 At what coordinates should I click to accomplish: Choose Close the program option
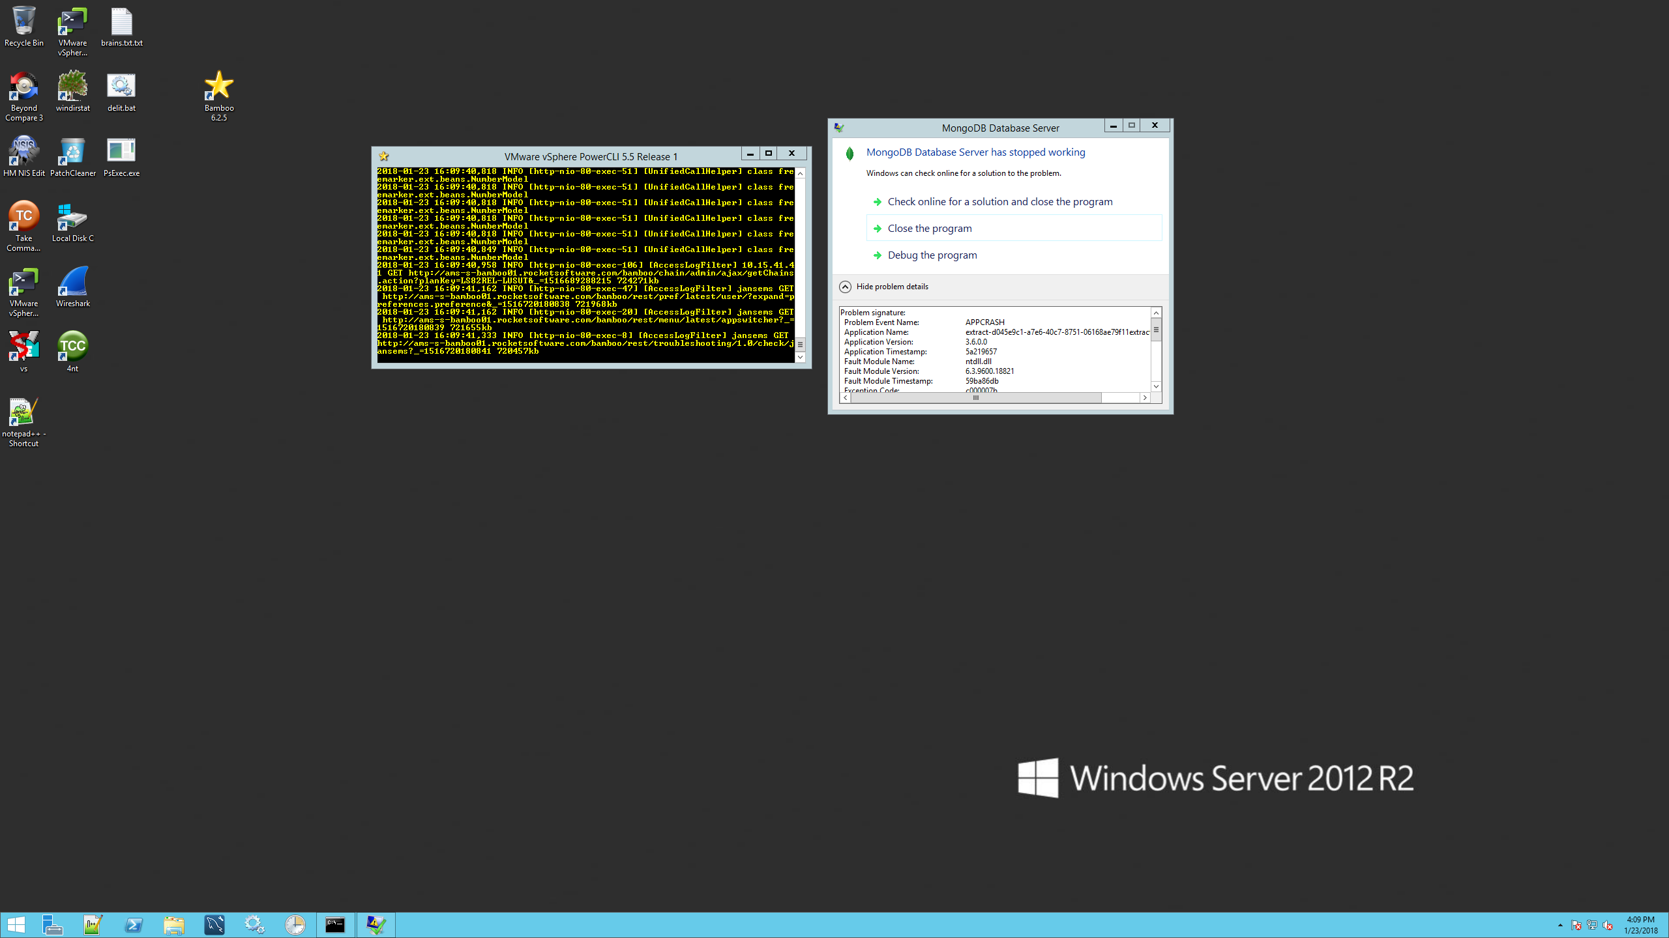click(1014, 229)
